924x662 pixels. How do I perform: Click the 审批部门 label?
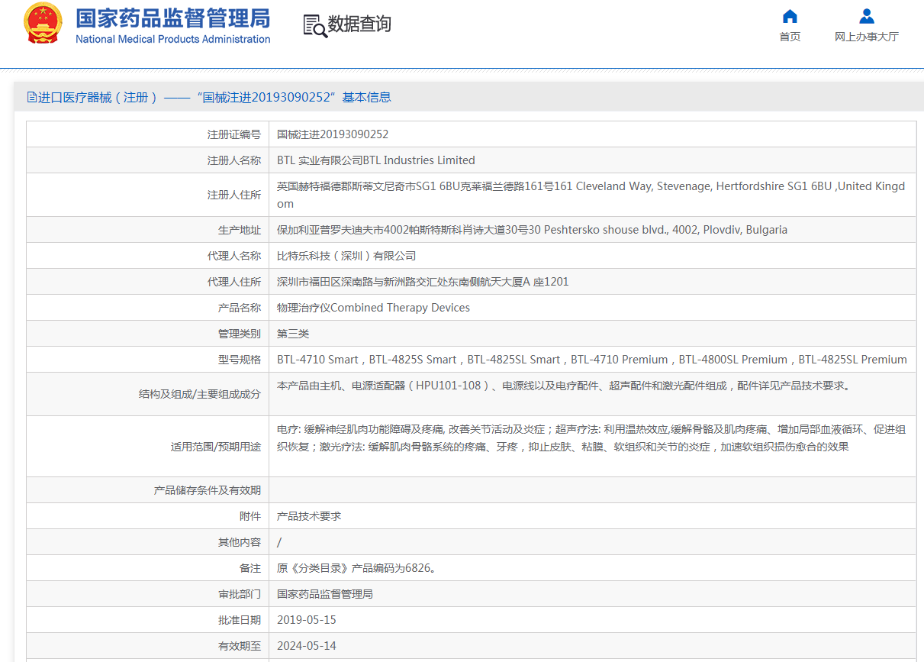tap(240, 594)
